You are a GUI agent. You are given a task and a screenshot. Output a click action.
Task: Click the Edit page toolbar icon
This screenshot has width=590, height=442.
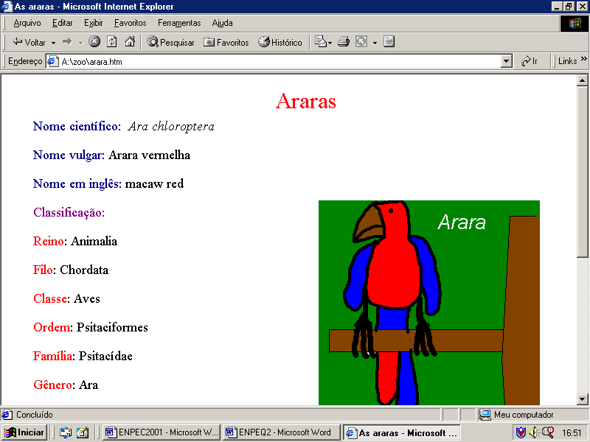click(361, 42)
